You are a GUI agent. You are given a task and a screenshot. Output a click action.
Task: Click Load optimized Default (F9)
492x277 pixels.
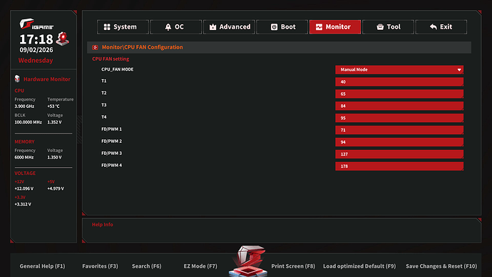(x=359, y=266)
